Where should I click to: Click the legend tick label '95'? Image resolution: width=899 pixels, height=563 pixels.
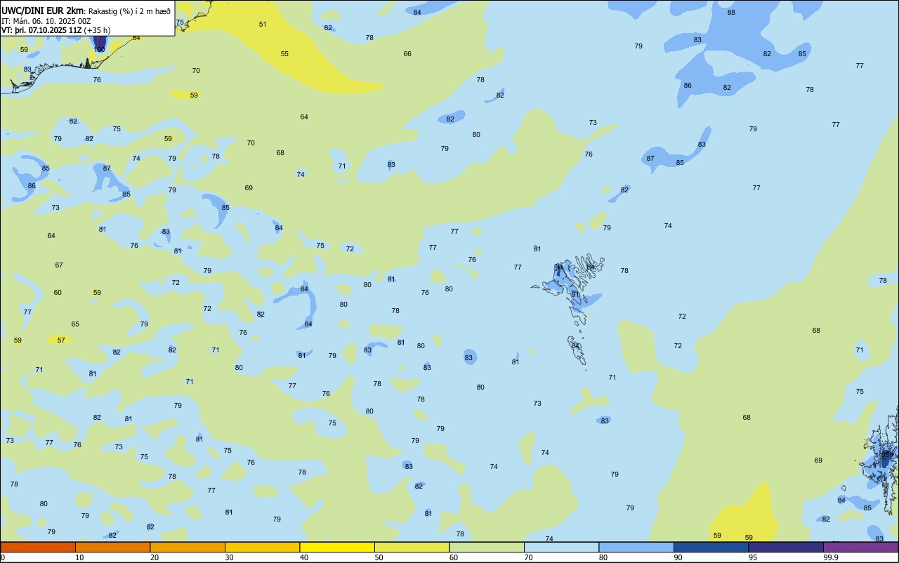pyautogui.click(x=753, y=557)
